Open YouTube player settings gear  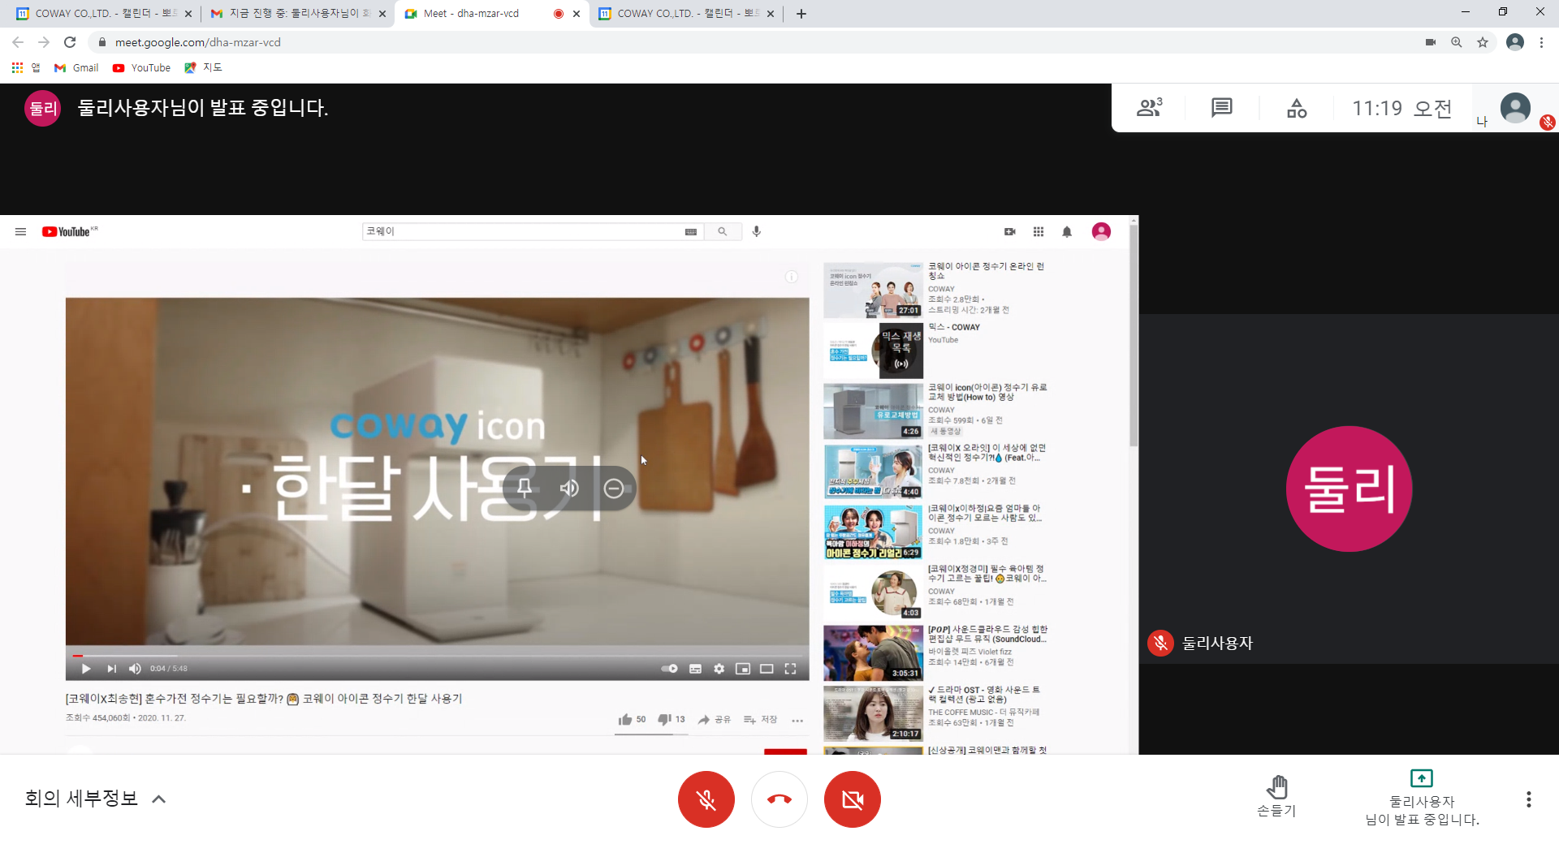[719, 669]
